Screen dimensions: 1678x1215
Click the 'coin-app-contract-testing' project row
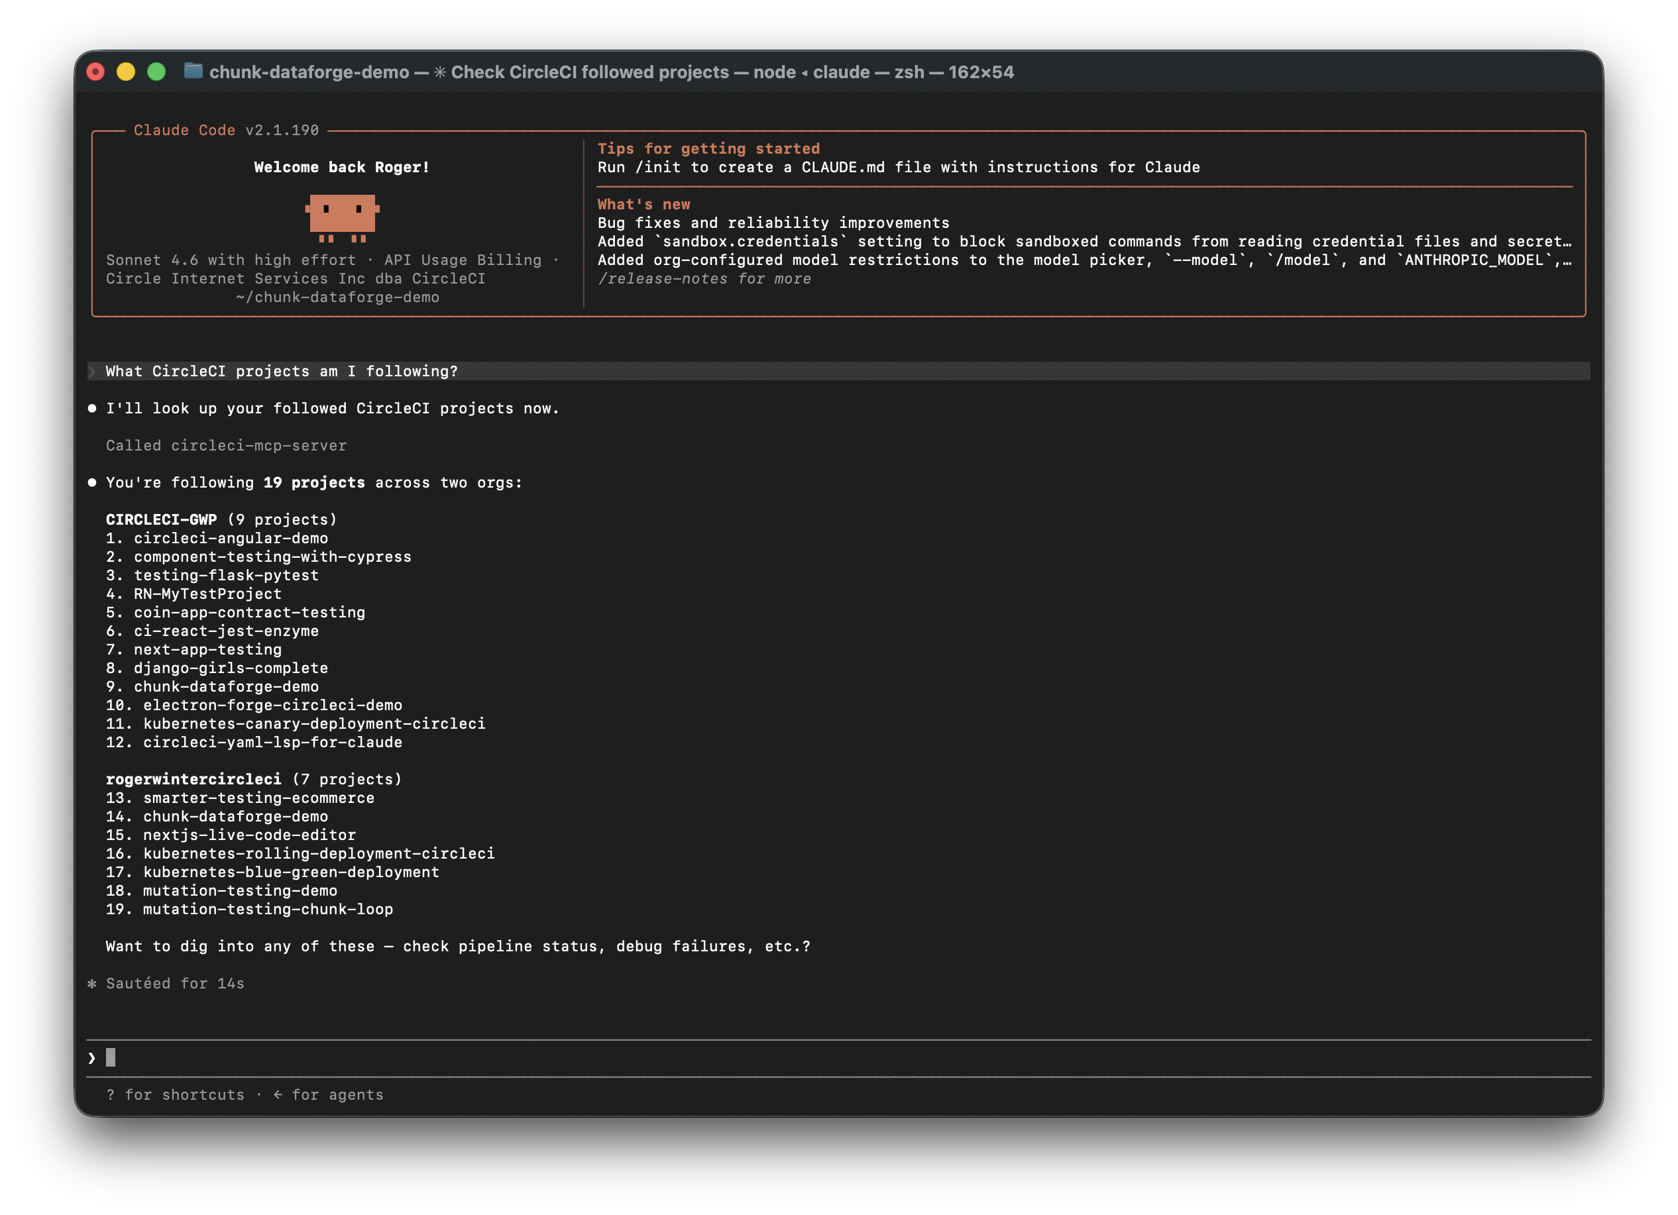(235, 612)
